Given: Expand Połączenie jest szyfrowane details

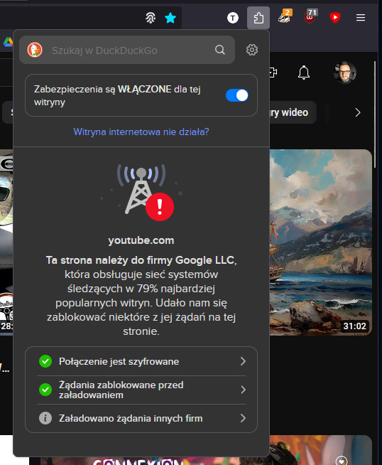Looking at the screenshot, I should click(141, 361).
